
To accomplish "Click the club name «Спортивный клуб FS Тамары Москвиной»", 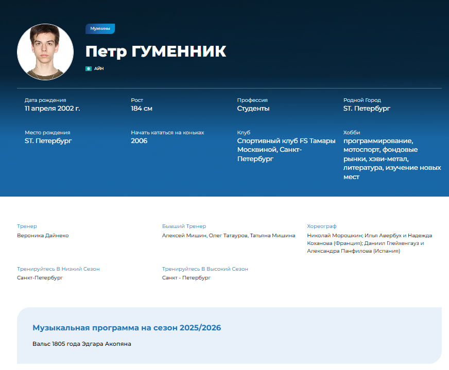I will 286,150.
